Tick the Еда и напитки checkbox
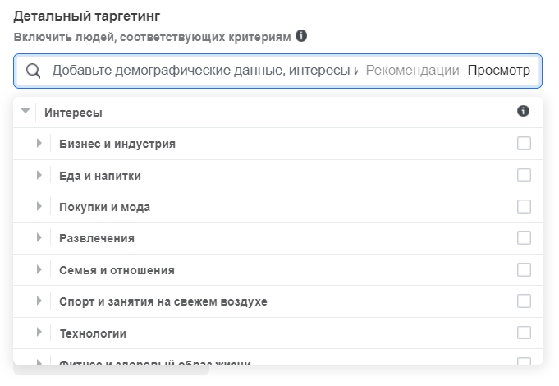 [x=524, y=175]
